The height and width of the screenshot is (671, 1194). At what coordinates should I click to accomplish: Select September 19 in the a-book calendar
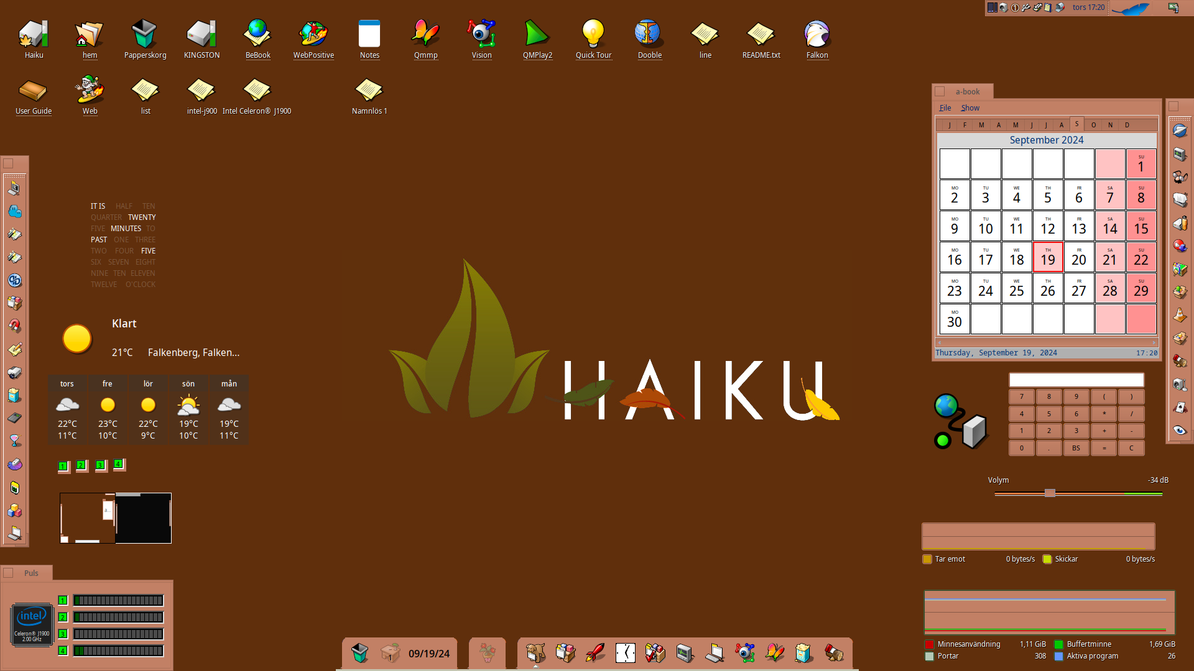1048,257
